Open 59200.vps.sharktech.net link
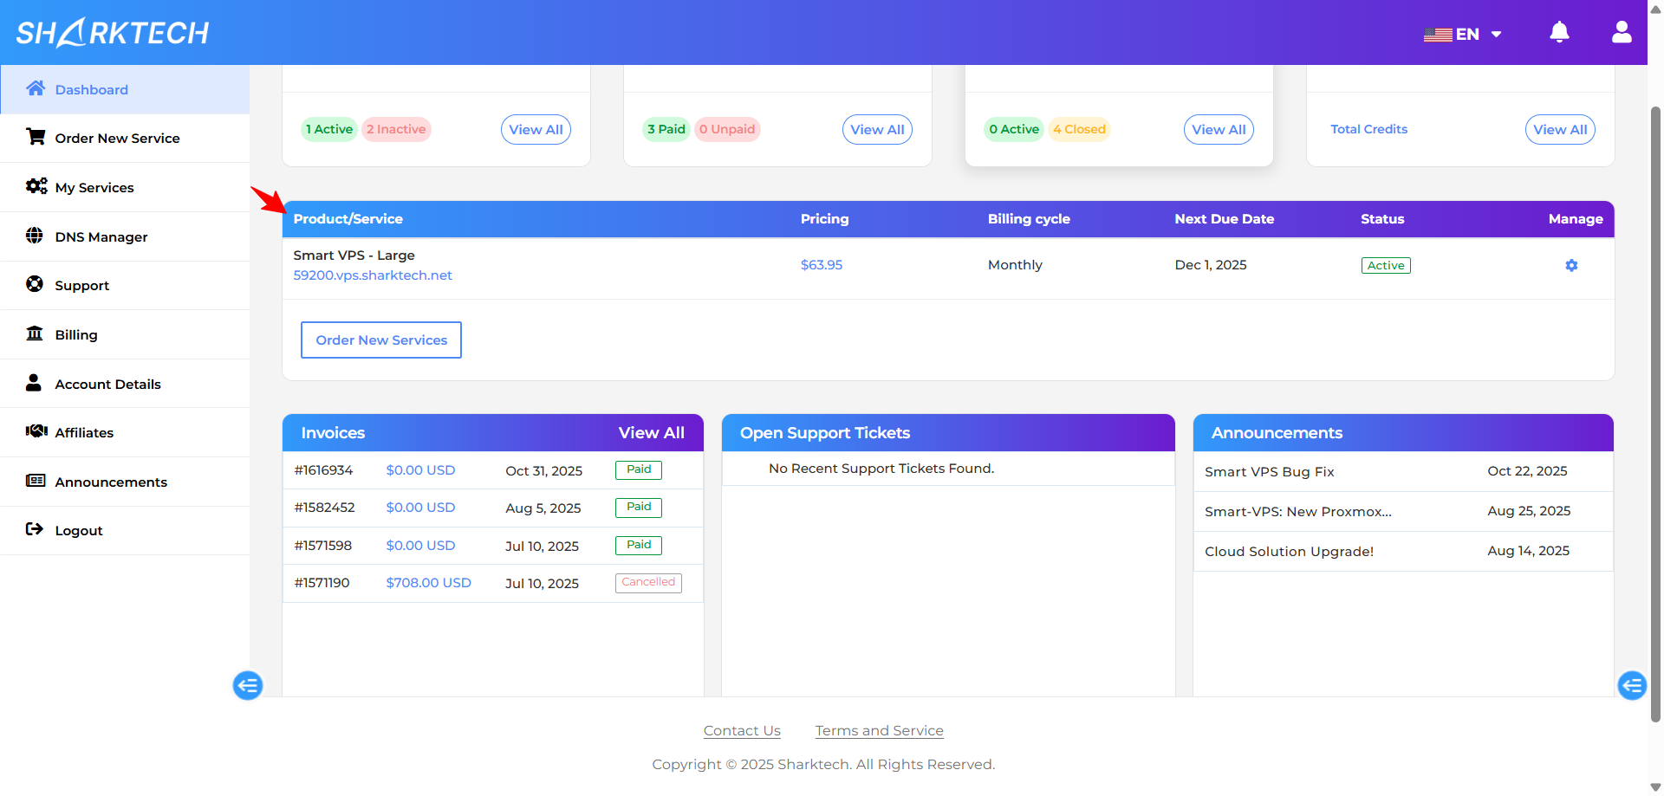The width and height of the screenshot is (1664, 796). pyautogui.click(x=373, y=275)
